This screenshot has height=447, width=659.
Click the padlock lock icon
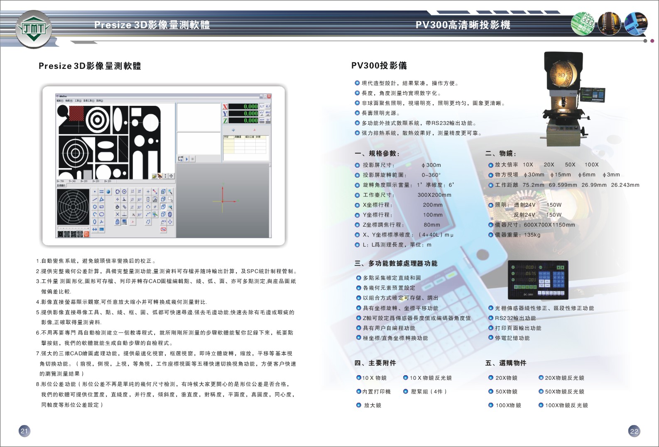tap(118, 222)
